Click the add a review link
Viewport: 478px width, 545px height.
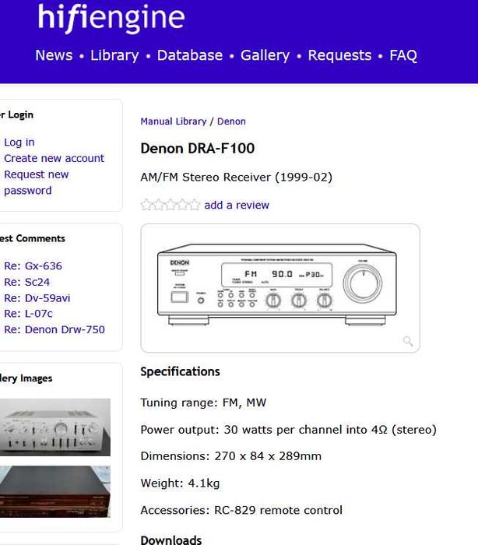pos(237,205)
